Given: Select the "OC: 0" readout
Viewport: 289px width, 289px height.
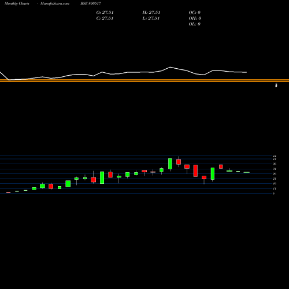Looking at the screenshot, I should (x=194, y=12).
